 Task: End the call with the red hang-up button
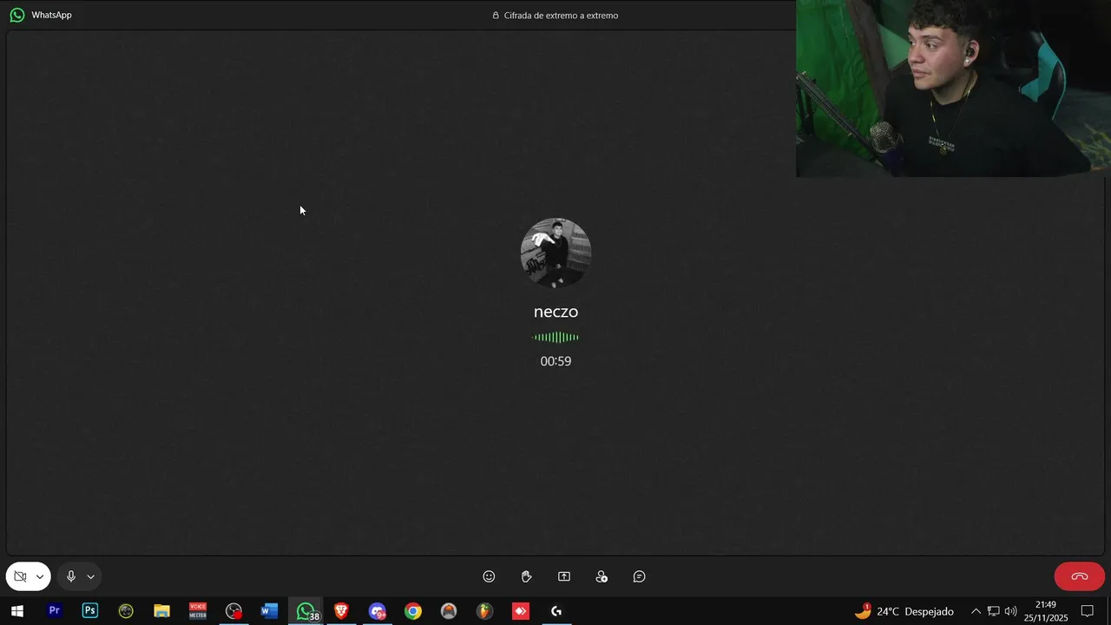(x=1080, y=576)
